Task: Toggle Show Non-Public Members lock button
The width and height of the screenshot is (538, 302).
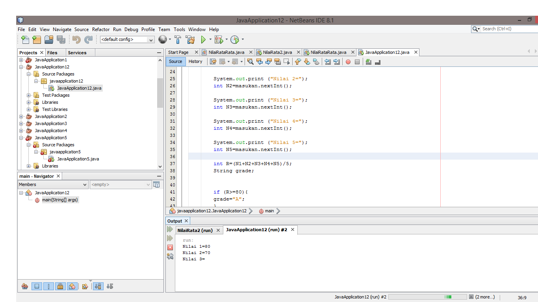Action: pyautogui.click(x=60, y=286)
